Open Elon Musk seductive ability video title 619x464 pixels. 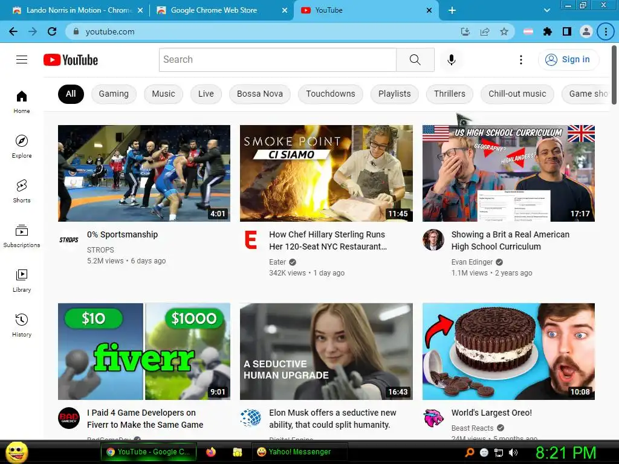tap(332, 419)
